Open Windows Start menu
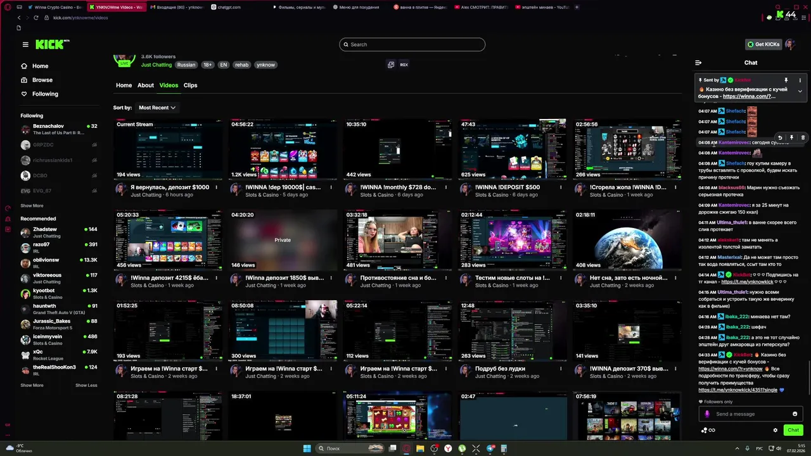 (307, 448)
